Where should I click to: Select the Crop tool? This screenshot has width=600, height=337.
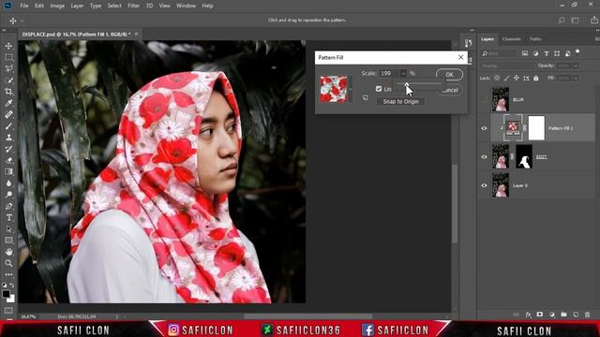click(8, 92)
